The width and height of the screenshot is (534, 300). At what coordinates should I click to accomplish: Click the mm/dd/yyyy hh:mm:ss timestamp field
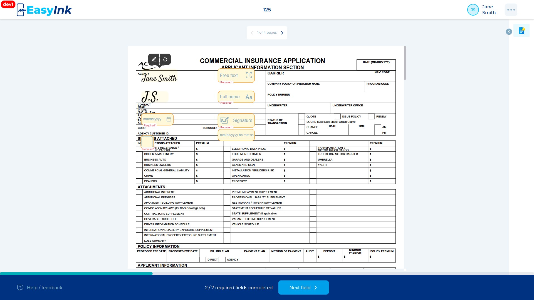(x=236, y=135)
